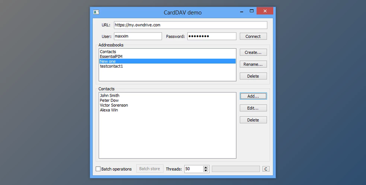This screenshot has height=185, width=366.
Task: Create a new addressbook
Action: pos(253,53)
